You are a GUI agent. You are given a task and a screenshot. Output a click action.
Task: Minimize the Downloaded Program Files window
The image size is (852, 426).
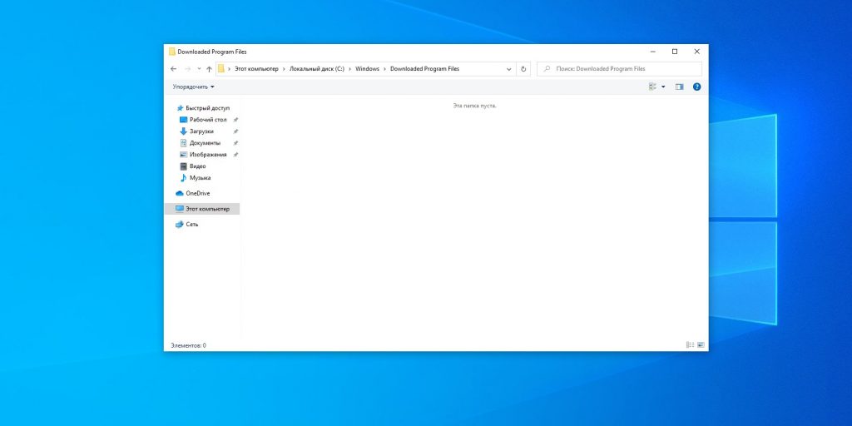(652, 52)
